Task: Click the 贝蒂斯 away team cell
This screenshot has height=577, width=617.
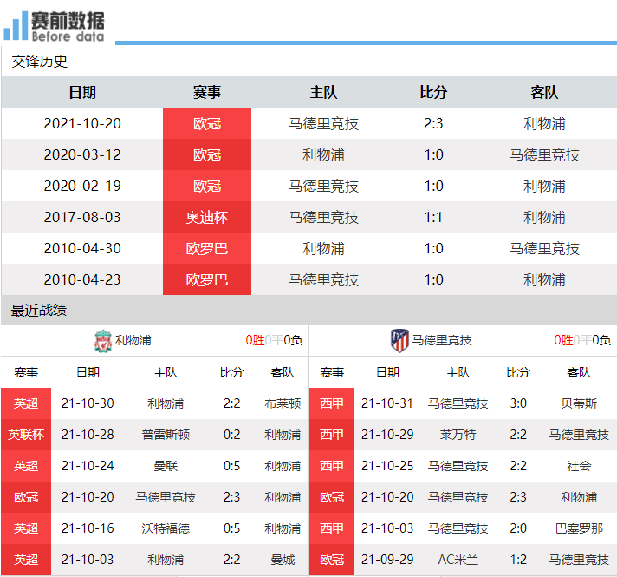Action: coord(579,403)
